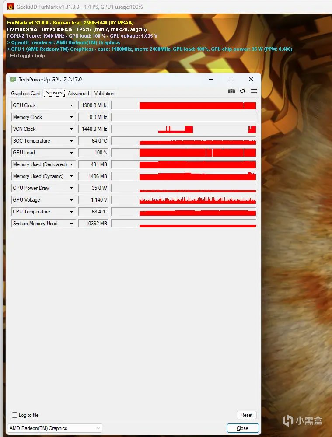332x437 pixels.
Task: Click FurMark's GPU 1 chip power line
Action: pyautogui.click(x=150, y=49)
